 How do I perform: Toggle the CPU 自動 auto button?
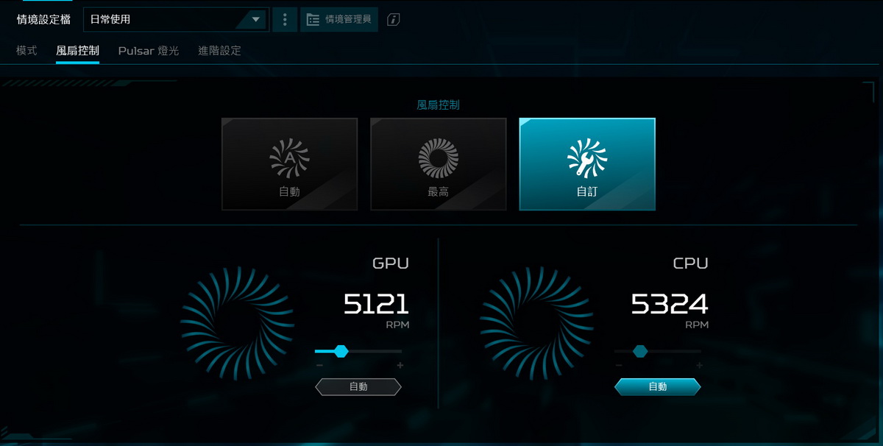coord(658,387)
